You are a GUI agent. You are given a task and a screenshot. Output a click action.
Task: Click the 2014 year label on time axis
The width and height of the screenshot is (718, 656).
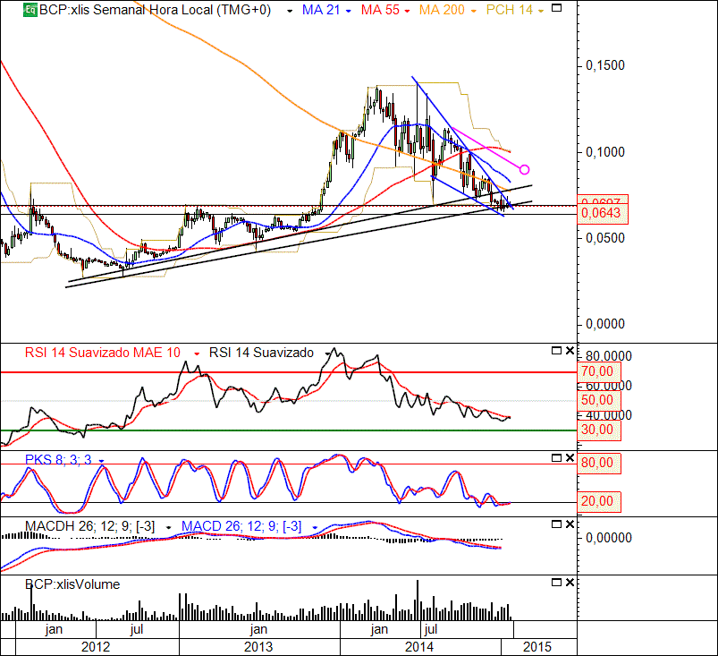419,647
